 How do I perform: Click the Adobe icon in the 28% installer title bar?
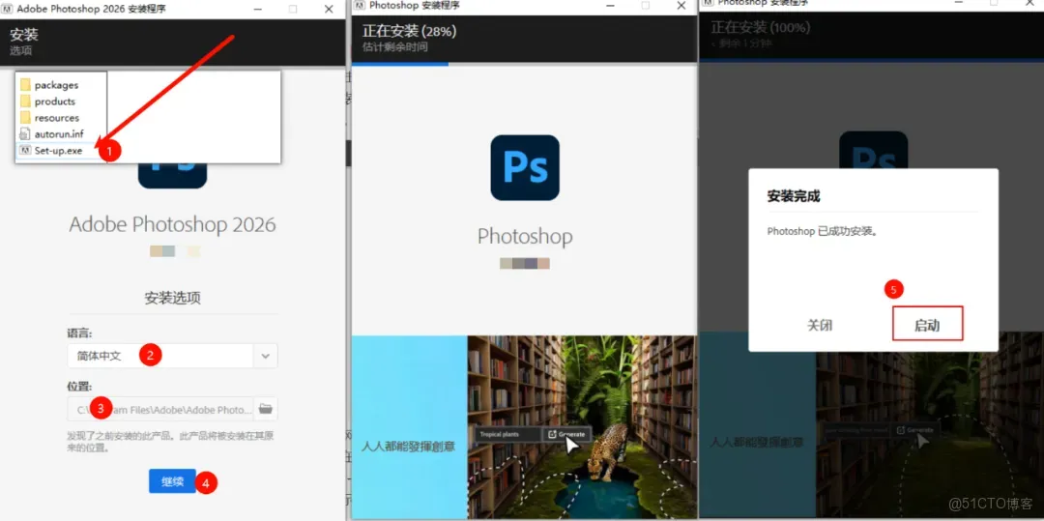tap(360, 6)
